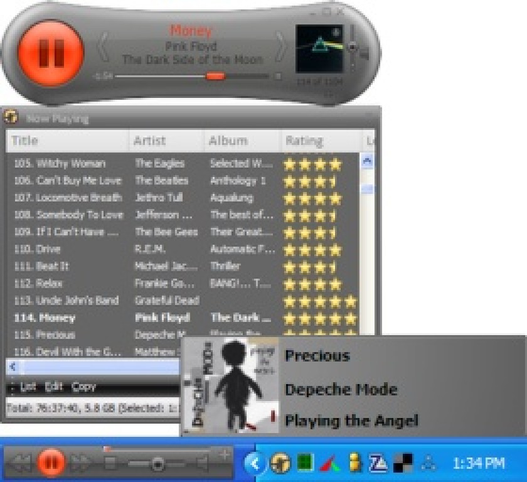527x482 pixels.
Task: Click The Beatles artist cell
Action: pos(161,181)
